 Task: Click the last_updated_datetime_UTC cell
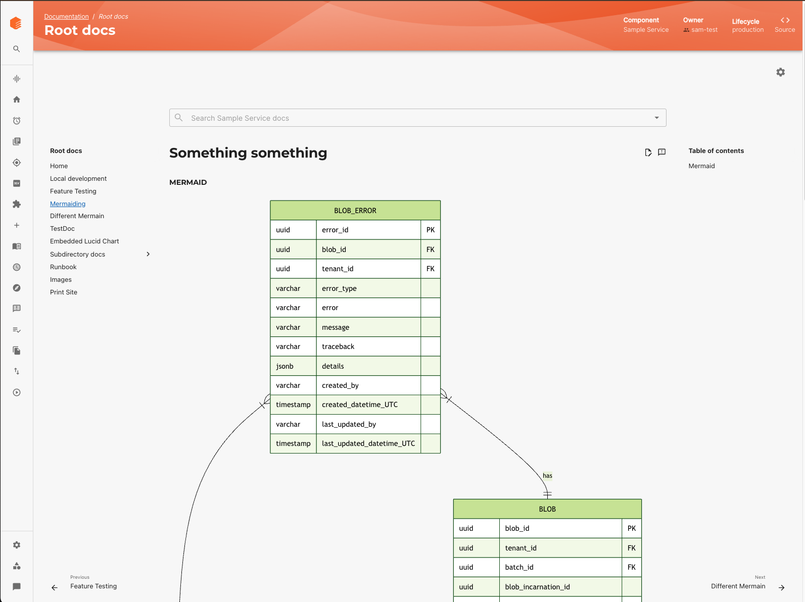(368, 443)
